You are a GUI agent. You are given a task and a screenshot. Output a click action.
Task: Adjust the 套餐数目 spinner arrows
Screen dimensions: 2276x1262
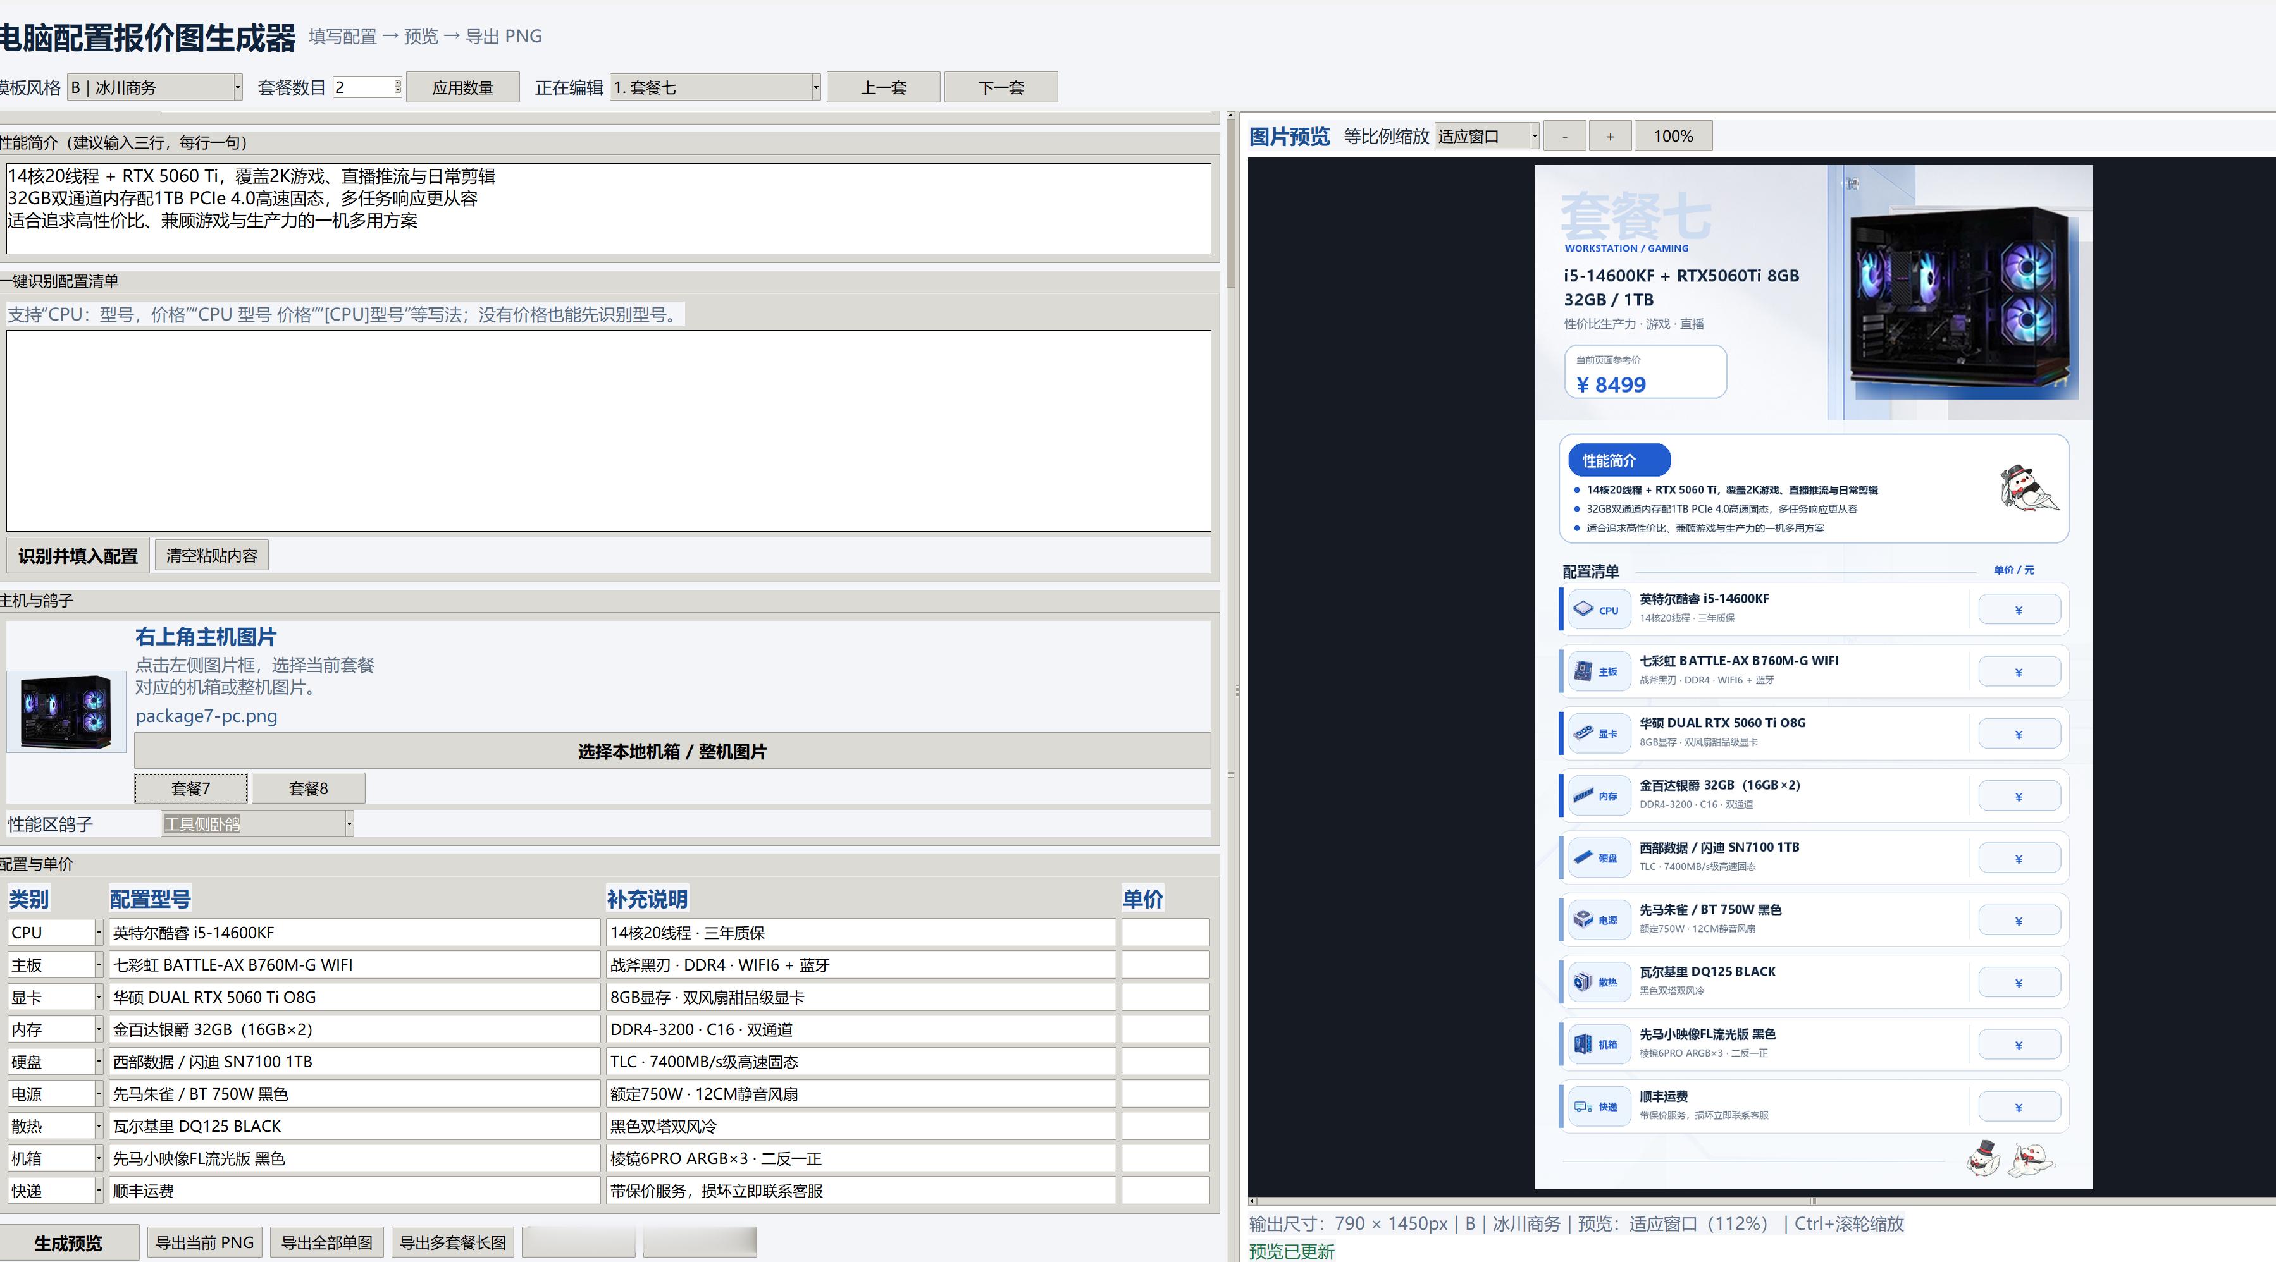click(398, 87)
